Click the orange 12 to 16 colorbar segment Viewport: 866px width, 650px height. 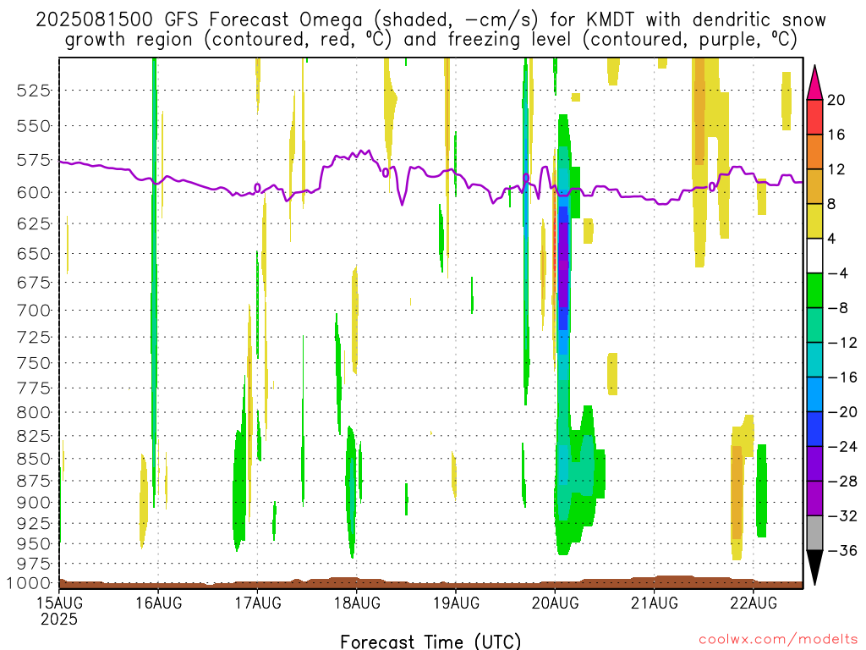click(x=814, y=152)
